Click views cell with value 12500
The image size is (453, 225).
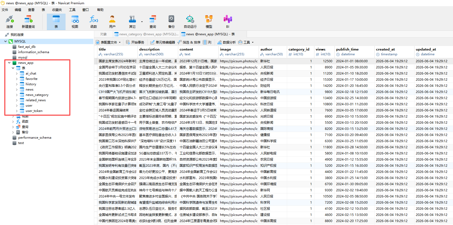click(324, 61)
